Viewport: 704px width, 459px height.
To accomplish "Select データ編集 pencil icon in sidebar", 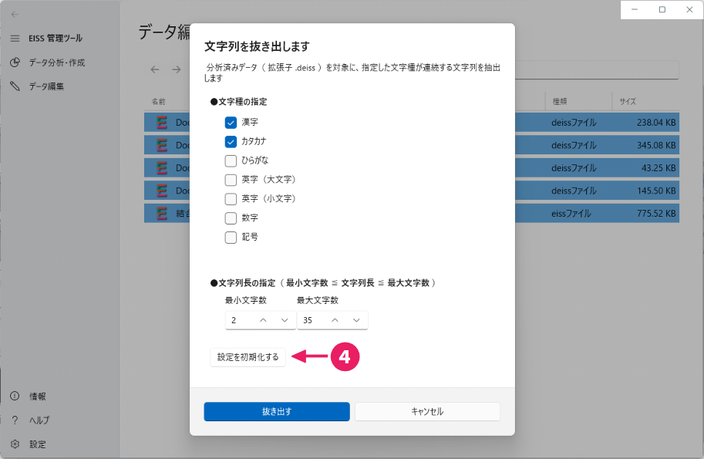I will pyautogui.click(x=15, y=86).
